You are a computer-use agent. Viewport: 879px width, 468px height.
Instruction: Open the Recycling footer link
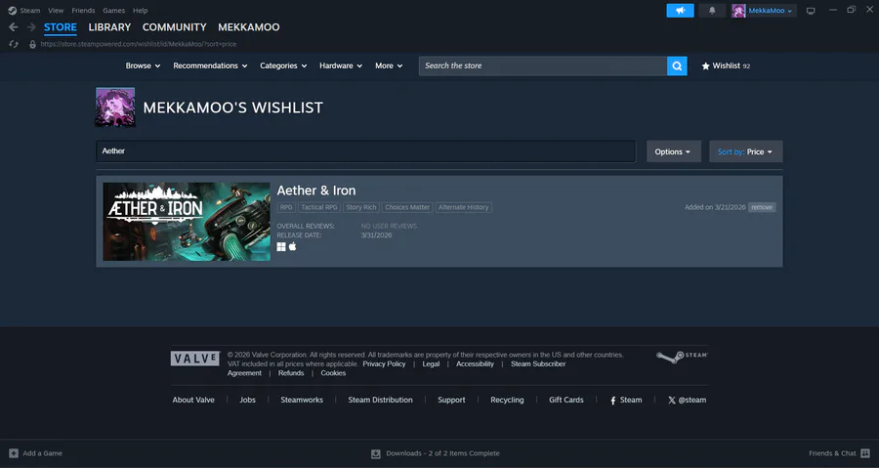507,401
